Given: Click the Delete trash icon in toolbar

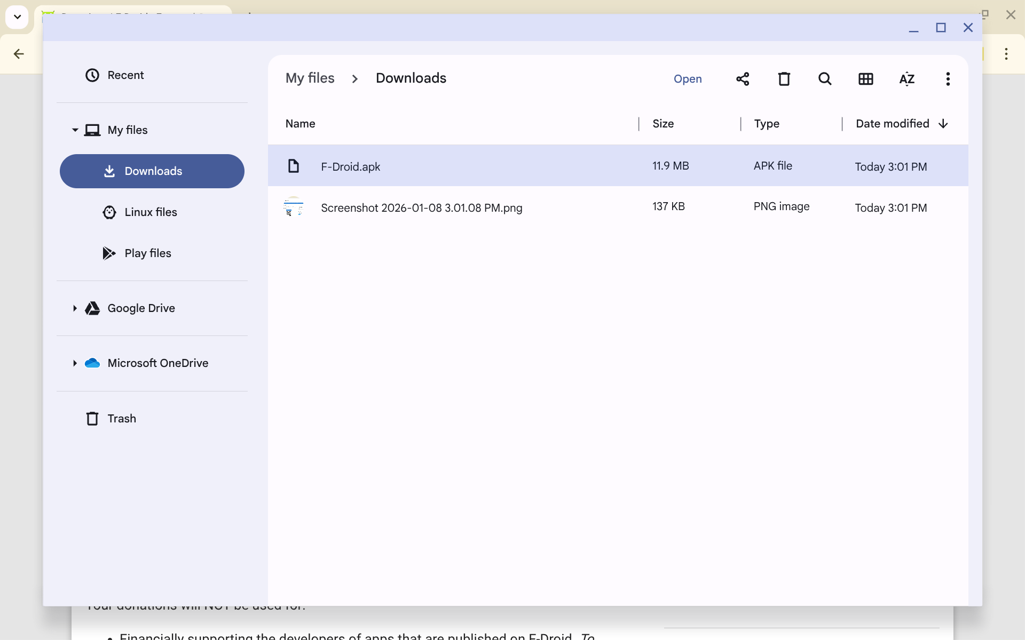Looking at the screenshot, I should pyautogui.click(x=784, y=79).
